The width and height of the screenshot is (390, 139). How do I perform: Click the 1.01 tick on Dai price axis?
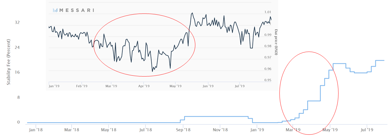[268, 12]
